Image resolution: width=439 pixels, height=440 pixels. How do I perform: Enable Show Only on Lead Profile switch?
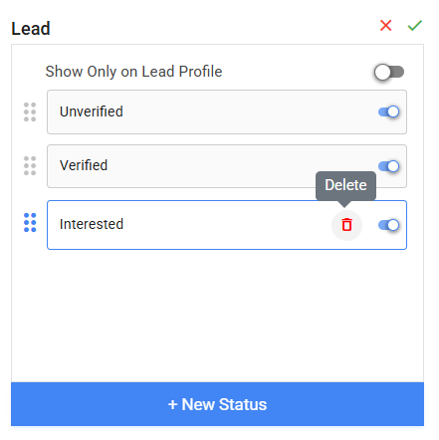pyautogui.click(x=389, y=72)
